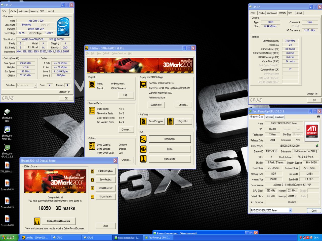322x241 pixels.
Task: Click the icon beside Edit Description in the score window
Action: click(92, 171)
